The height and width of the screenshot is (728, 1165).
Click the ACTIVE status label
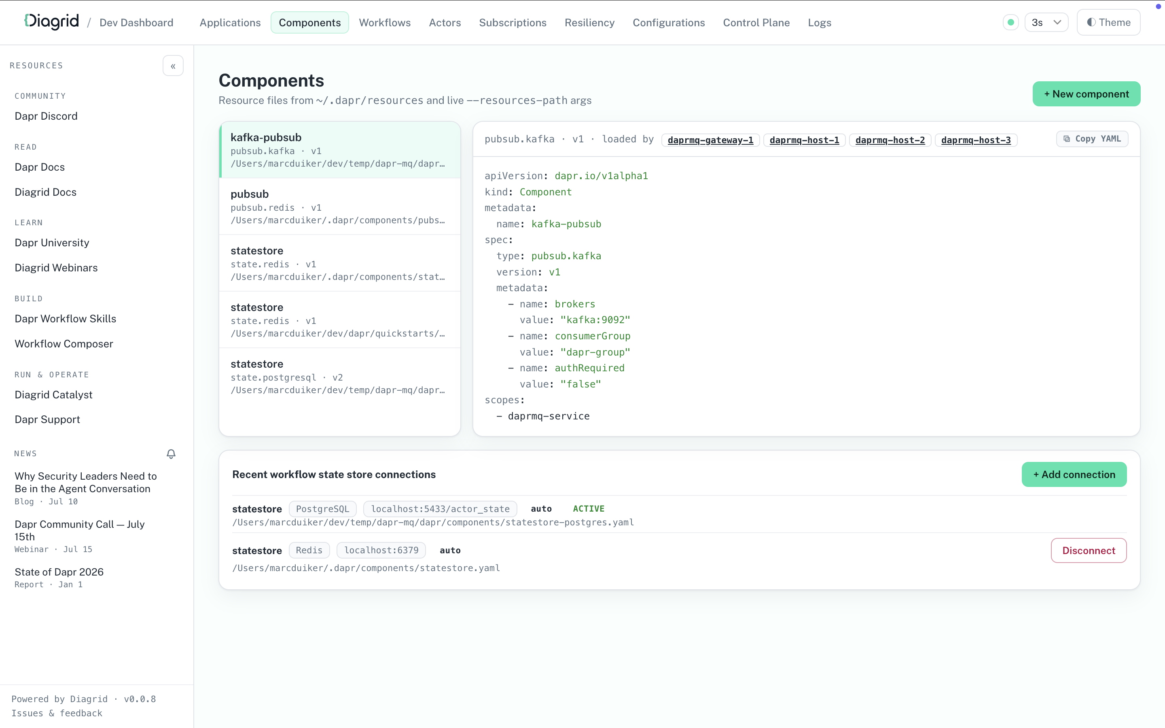tap(588, 509)
